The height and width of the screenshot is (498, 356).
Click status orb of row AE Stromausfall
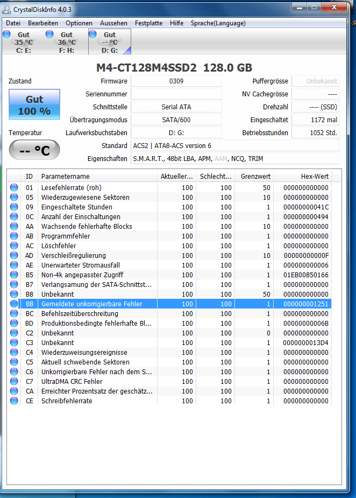14,265
